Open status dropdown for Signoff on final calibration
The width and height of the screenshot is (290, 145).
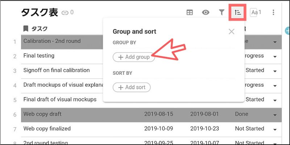(x=275, y=71)
